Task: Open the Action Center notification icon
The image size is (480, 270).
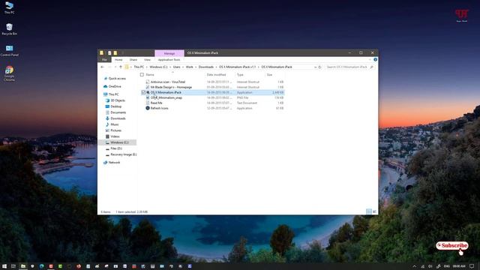Action: pyautogui.click(x=472, y=266)
